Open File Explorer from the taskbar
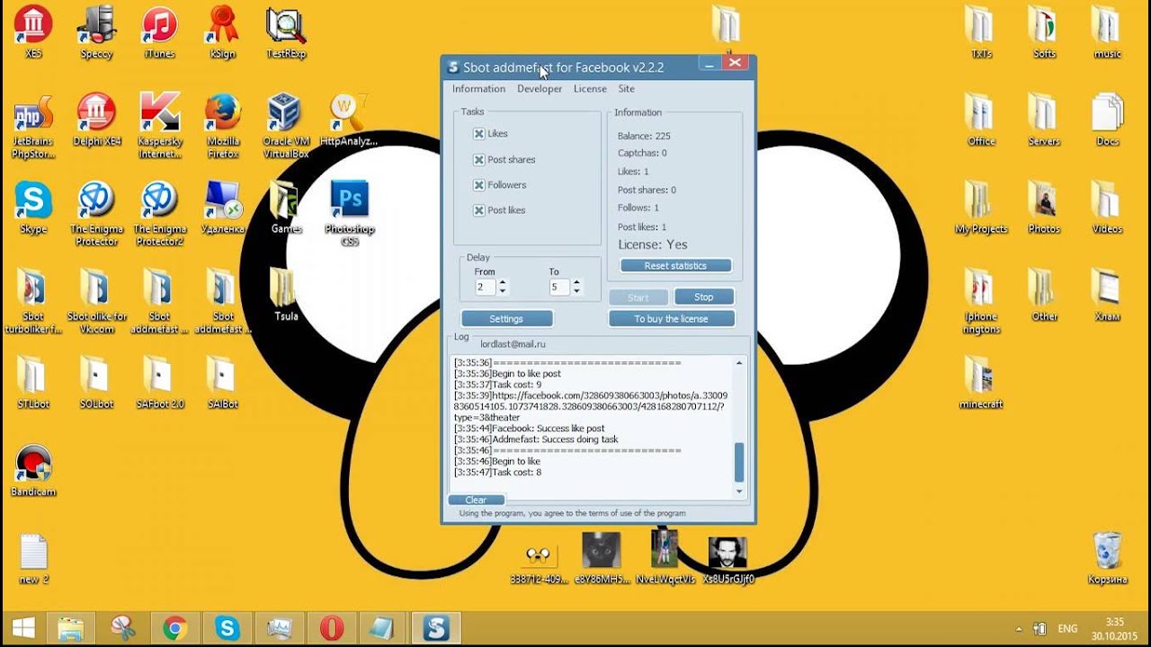1151x647 pixels. tap(70, 628)
